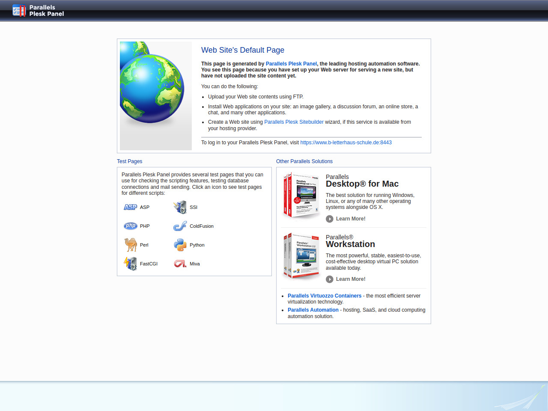Click the arrow icon beside Workstation Learn More

[x=329, y=279]
